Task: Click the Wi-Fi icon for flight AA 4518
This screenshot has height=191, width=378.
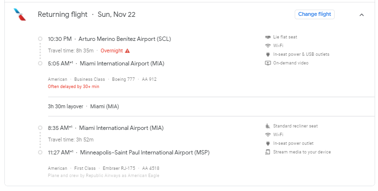Action: 268,135
